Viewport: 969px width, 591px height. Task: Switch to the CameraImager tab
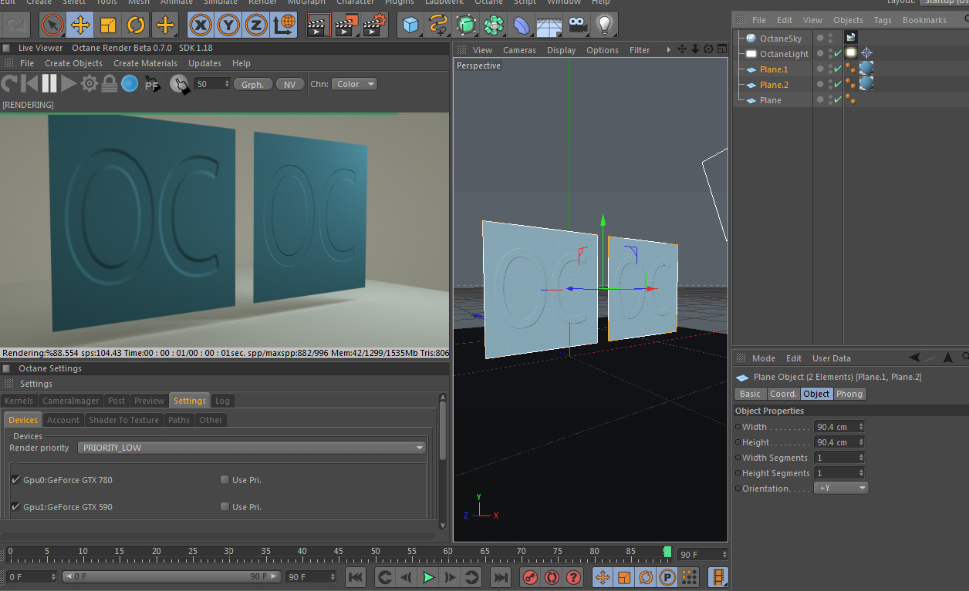[x=71, y=401]
